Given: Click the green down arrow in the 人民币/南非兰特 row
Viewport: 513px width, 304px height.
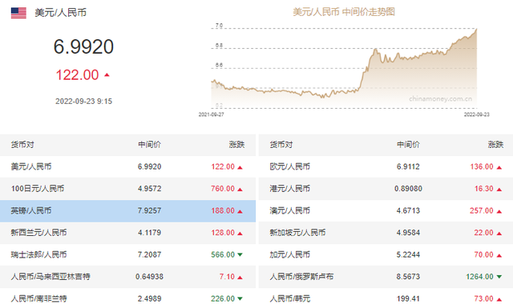Looking at the screenshot, I should click(240, 298).
